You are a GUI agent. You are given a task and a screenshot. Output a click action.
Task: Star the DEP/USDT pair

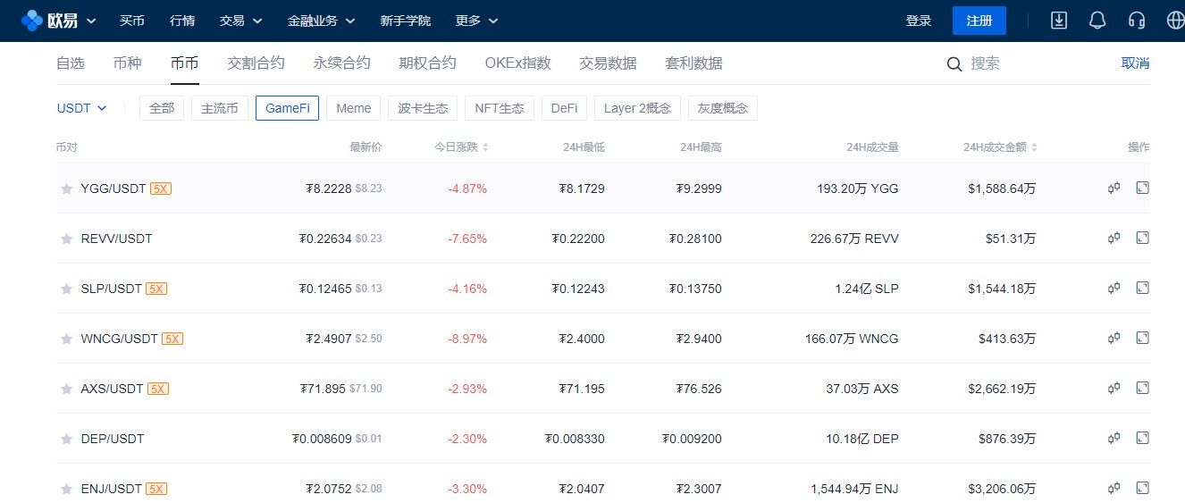66,440
